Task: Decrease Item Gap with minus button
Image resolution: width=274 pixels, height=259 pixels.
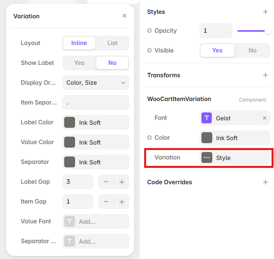Action: pyautogui.click(x=106, y=202)
